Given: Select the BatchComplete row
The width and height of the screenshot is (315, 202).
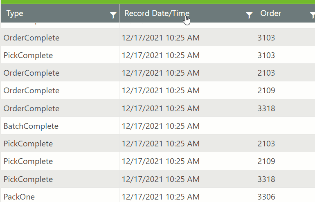Looking at the screenshot, I should pos(31,126).
